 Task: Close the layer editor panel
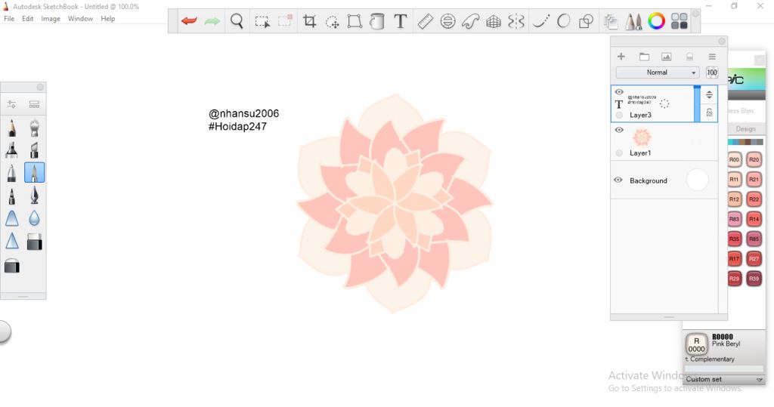coord(722,42)
